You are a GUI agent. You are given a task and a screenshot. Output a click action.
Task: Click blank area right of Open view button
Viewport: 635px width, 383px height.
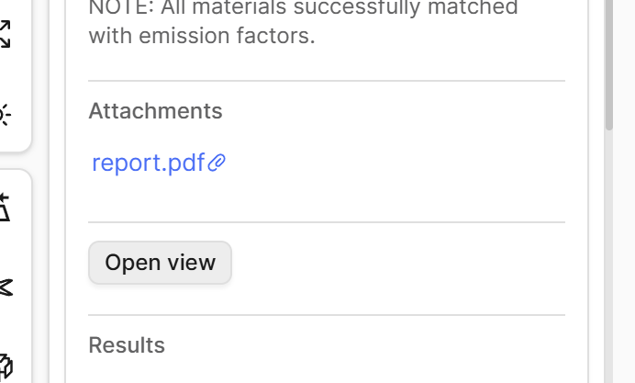point(396,263)
